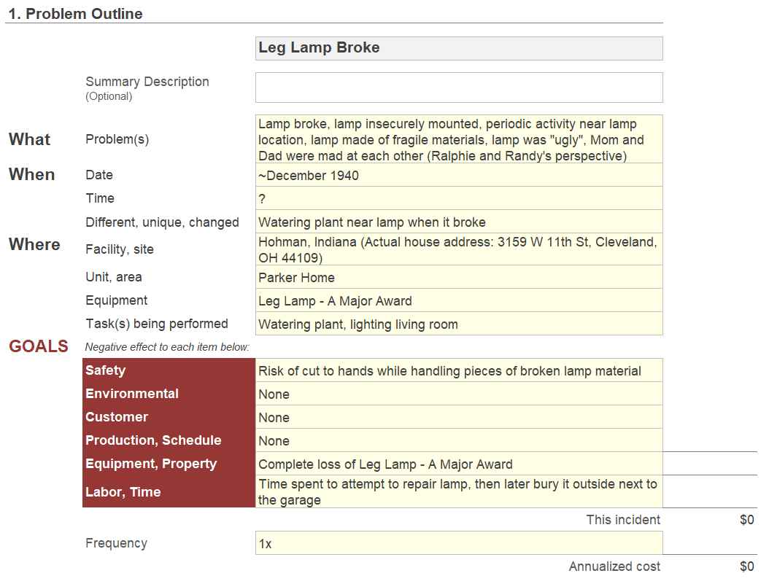Click the Facility, site field with Hohman, Indiana
Viewport: 769px width, 584px height.
pyautogui.click(x=459, y=249)
